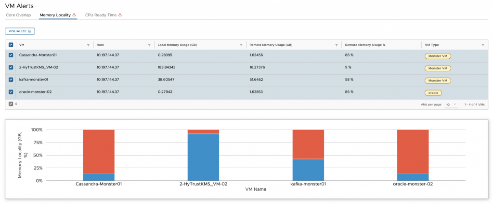This screenshot has width=493, height=210.
Task: Open the VMs per page dropdown
Action: tap(451, 105)
